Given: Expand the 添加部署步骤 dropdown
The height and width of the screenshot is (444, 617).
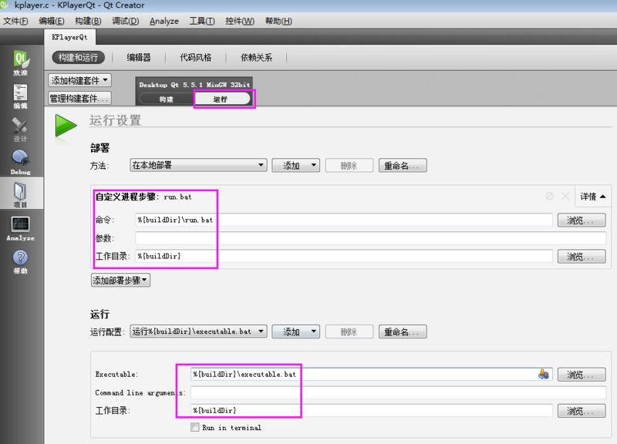Looking at the screenshot, I should (120, 281).
